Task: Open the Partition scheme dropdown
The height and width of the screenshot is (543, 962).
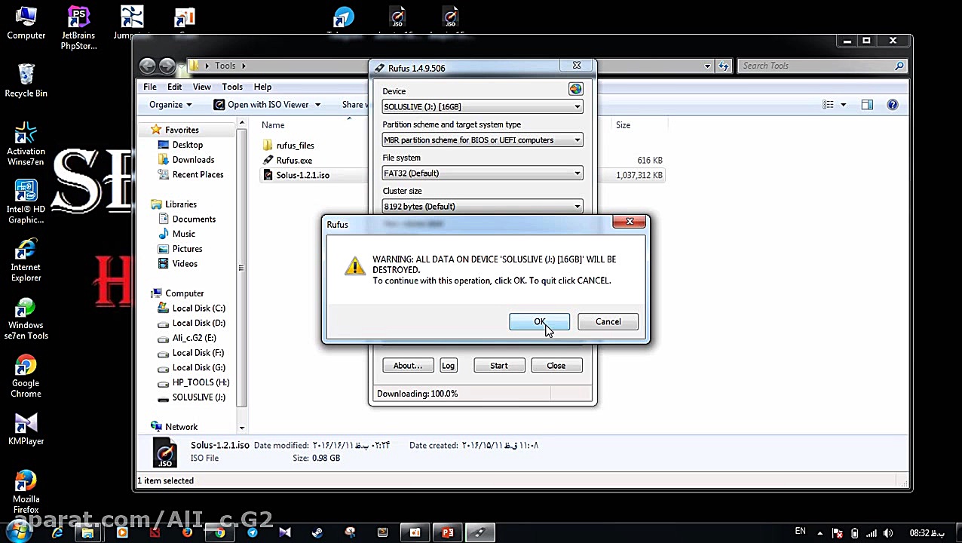Action: 483,140
